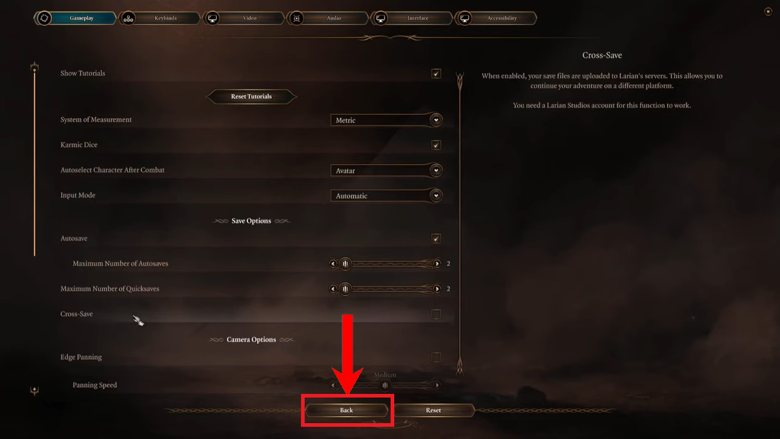Viewport: 780px width, 439px height.
Task: Turn on Edge Panning checkbox
Action: 436,357
